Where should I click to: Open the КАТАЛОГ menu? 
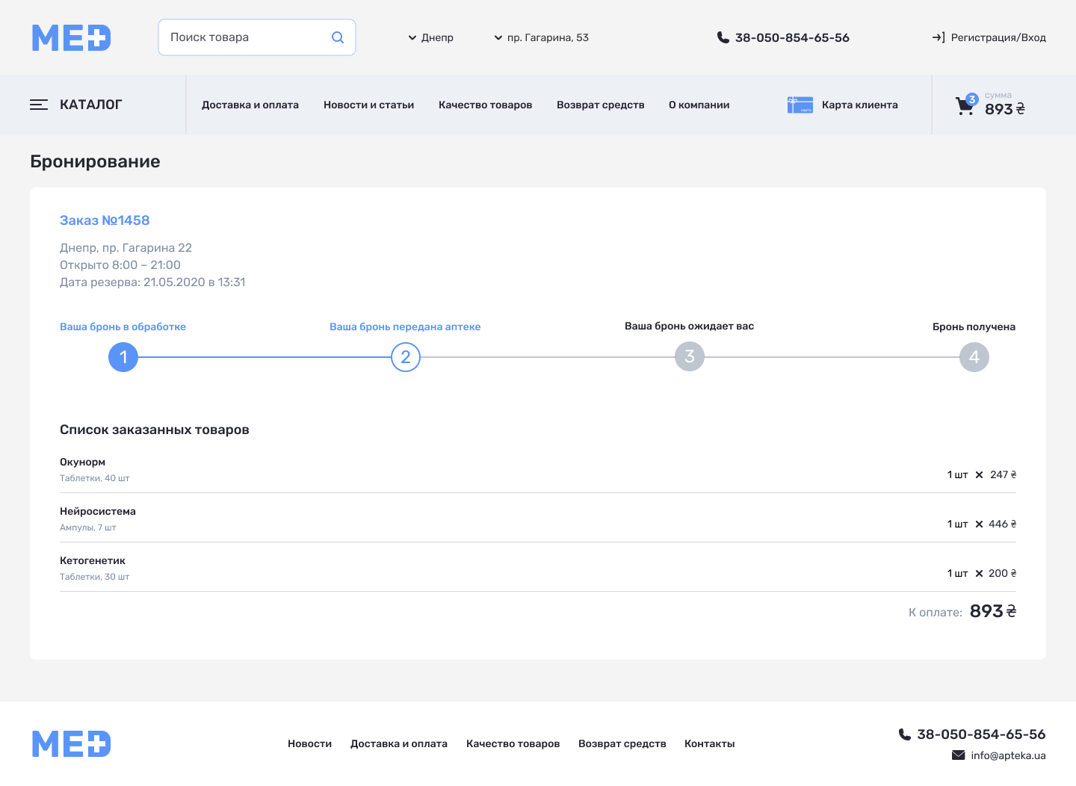(76, 105)
